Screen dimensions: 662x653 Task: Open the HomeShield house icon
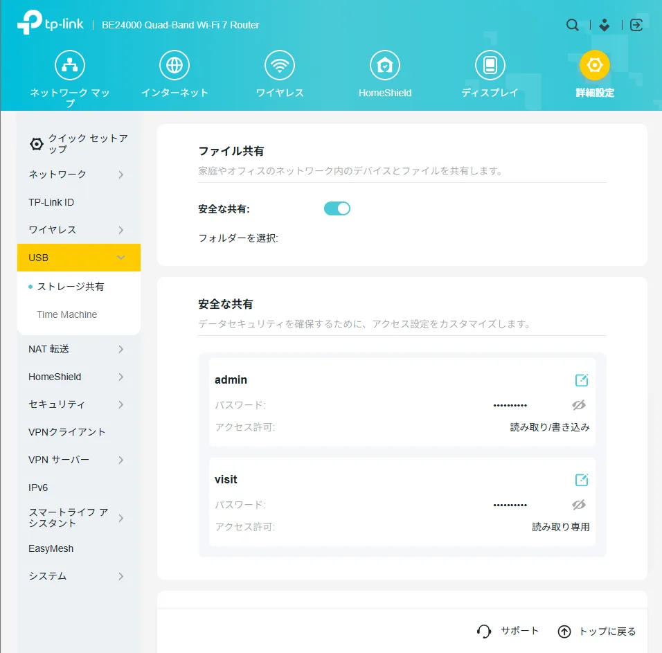[384, 65]
